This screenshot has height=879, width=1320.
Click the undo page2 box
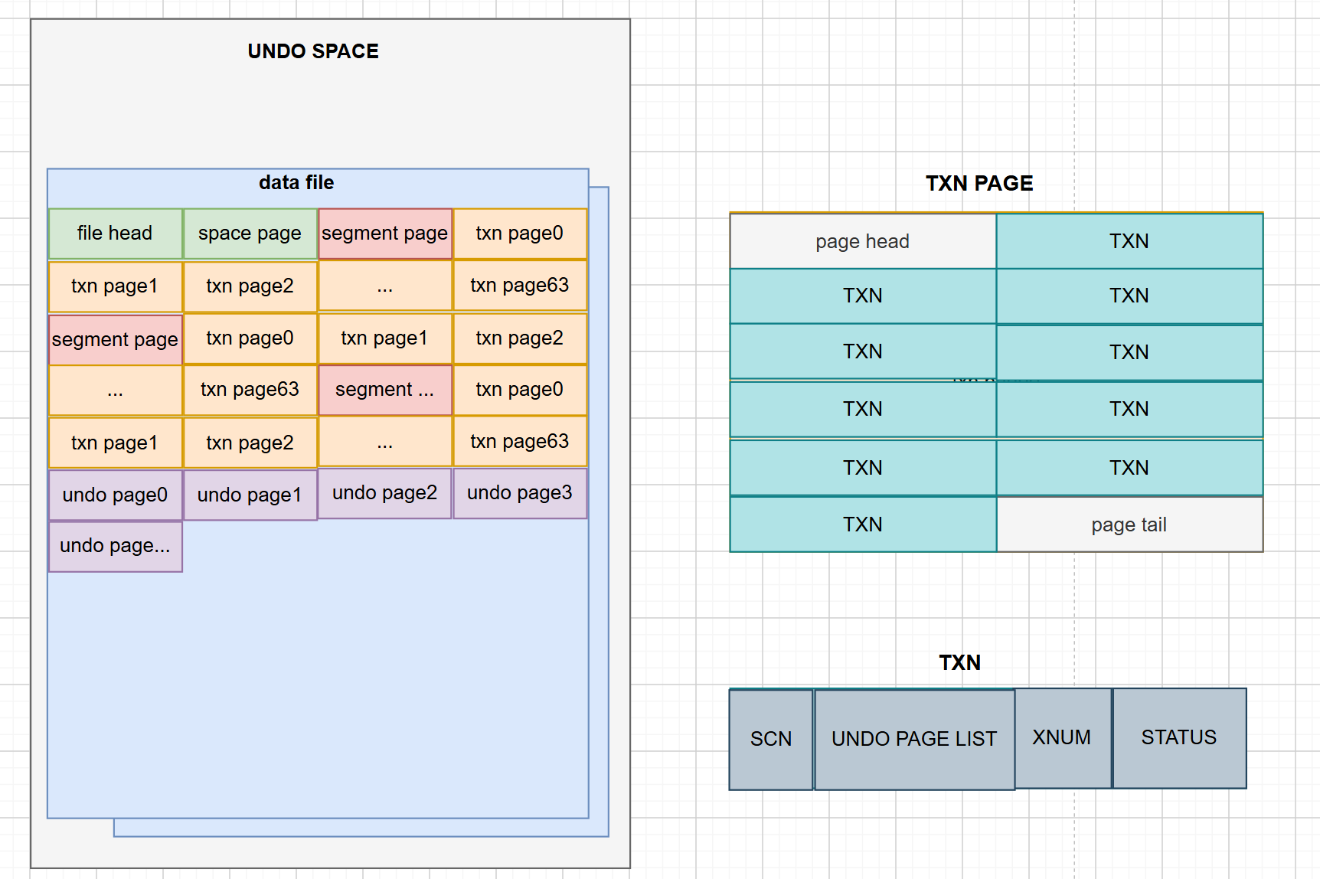385,493
